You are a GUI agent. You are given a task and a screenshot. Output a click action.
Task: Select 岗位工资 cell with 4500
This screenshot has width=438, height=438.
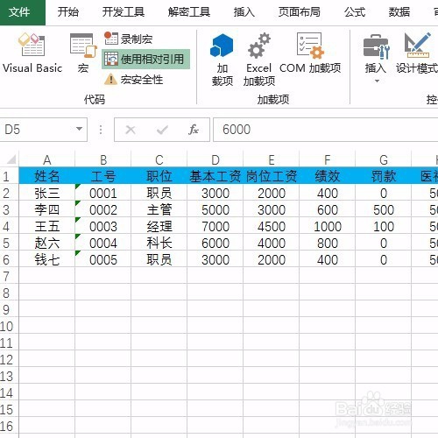272,226
